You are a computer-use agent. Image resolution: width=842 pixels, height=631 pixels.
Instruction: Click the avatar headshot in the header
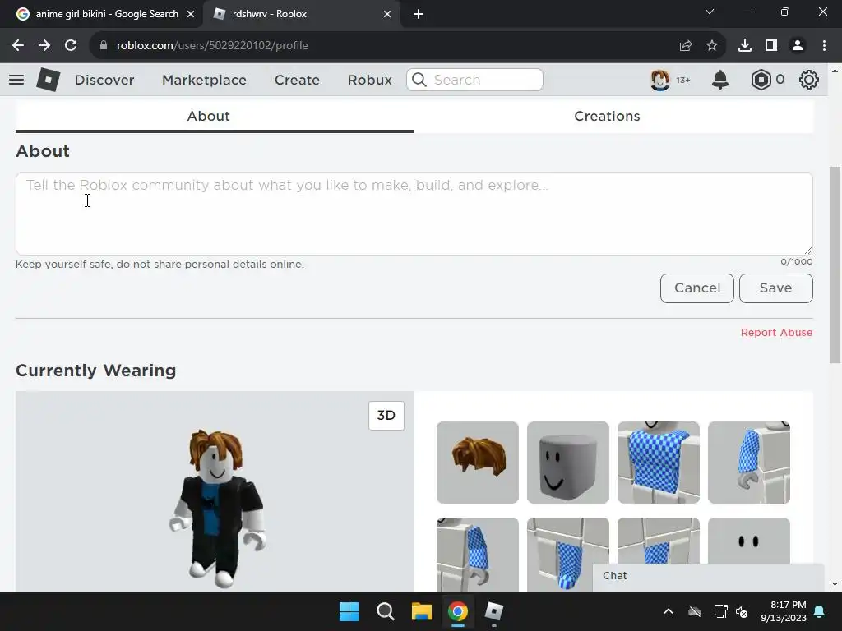660,80
